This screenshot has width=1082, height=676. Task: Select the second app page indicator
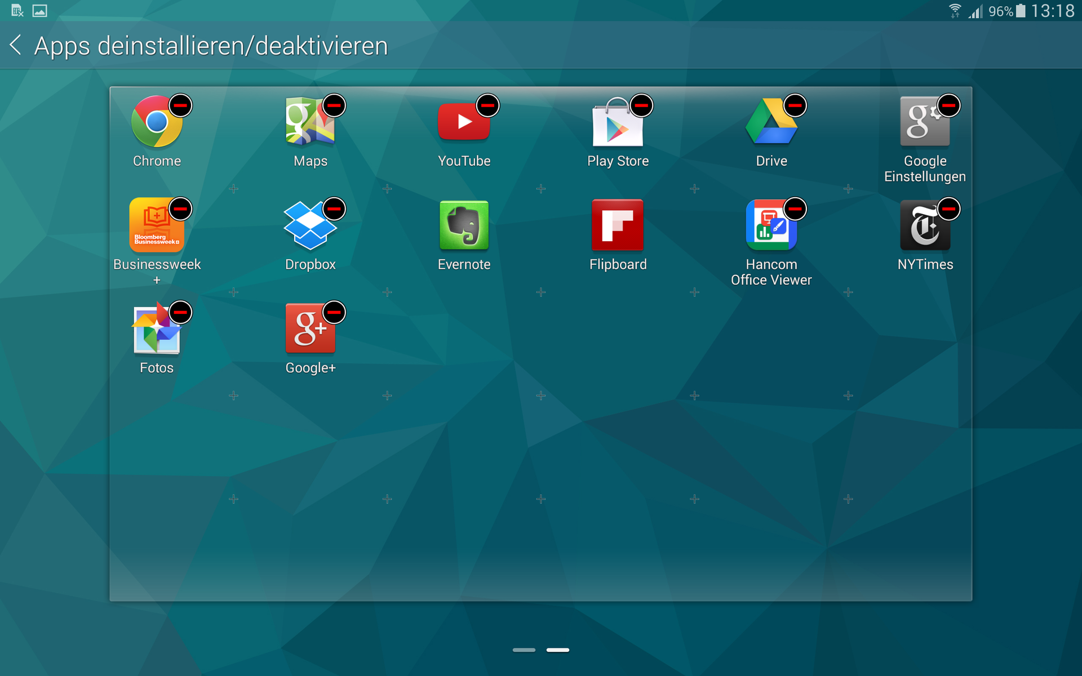[x=558, y=650]
